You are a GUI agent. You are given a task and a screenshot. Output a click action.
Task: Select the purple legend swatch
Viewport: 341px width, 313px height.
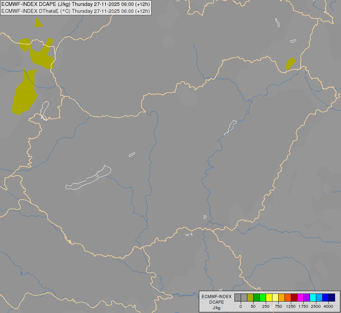[x=307, y=298]
